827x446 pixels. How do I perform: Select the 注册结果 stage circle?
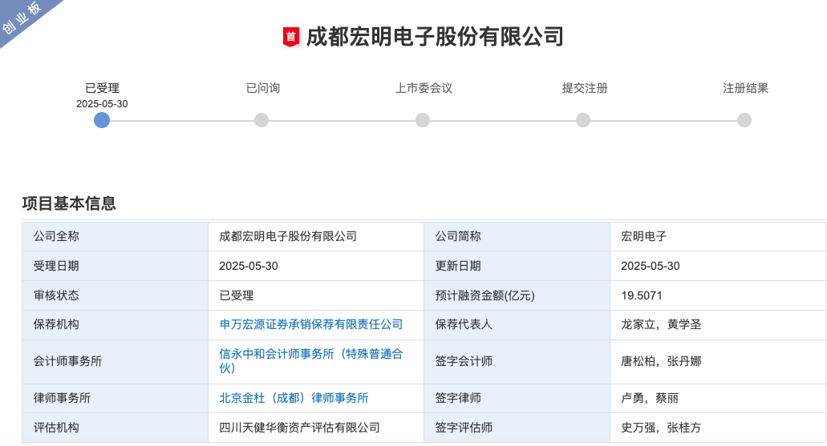(744, 120)
